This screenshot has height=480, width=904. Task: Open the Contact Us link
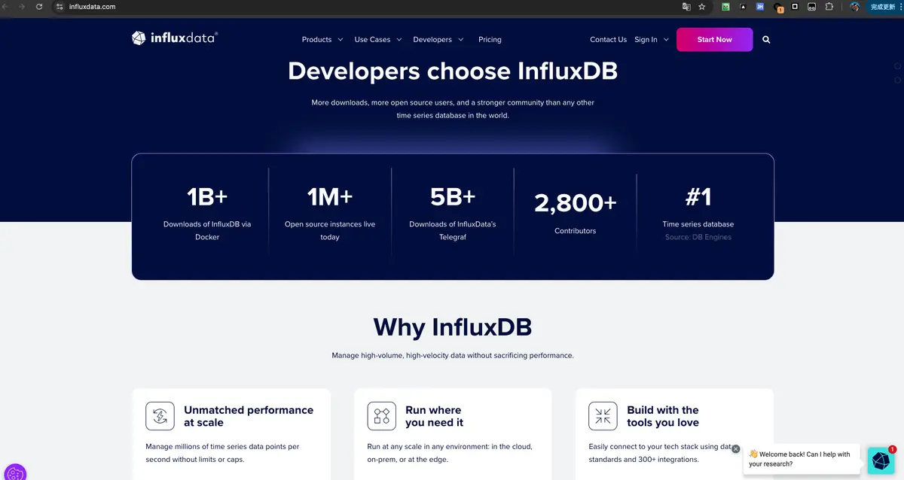608,39
